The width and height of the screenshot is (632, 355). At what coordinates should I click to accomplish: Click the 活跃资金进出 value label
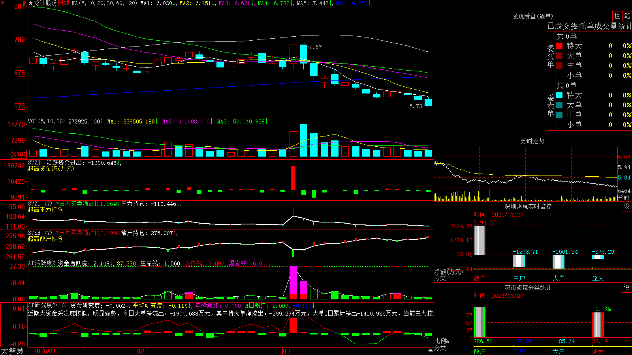(x=84, y=163)
